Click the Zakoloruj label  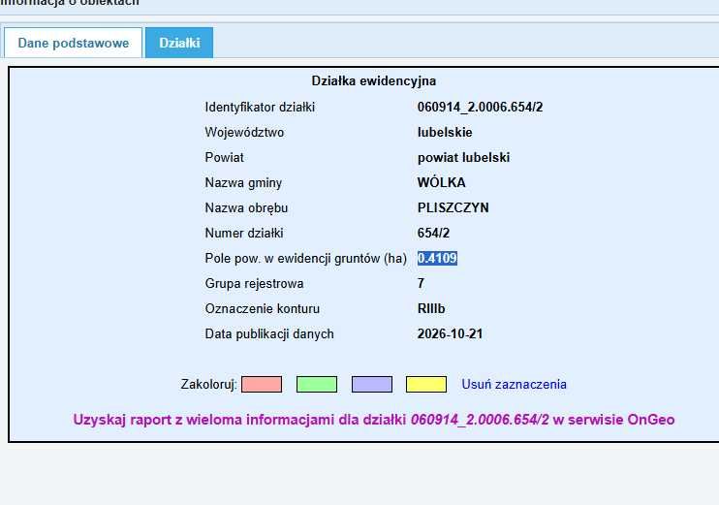point(209,385)
